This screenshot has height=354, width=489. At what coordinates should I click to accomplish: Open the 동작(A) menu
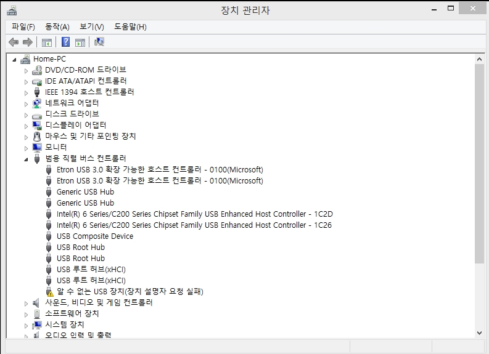57,26
